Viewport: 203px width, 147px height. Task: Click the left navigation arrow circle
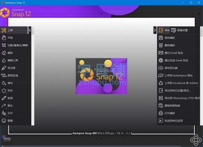[x=192, y=140]
